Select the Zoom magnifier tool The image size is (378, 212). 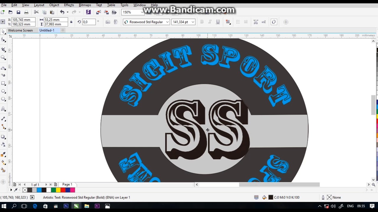3,58
